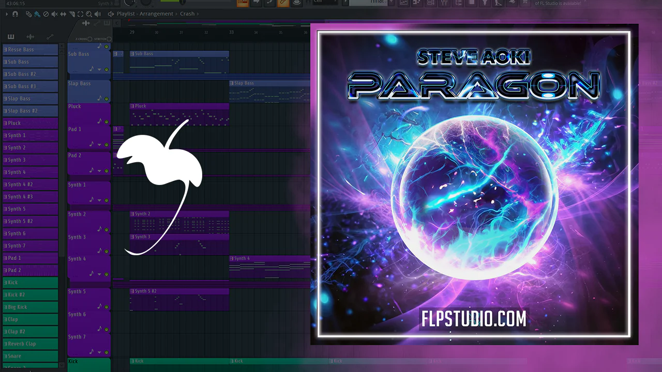
Task: Open the magnet snap settings
Action: [x=15, y=14]
